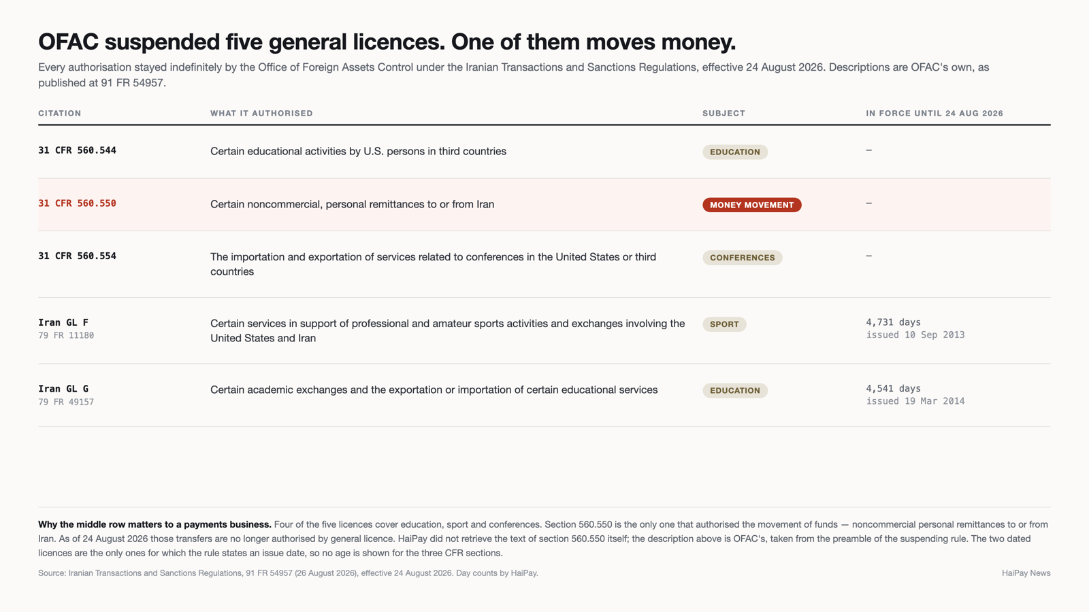
Task: Click the personal remittances description text
Action: [352, 204]
